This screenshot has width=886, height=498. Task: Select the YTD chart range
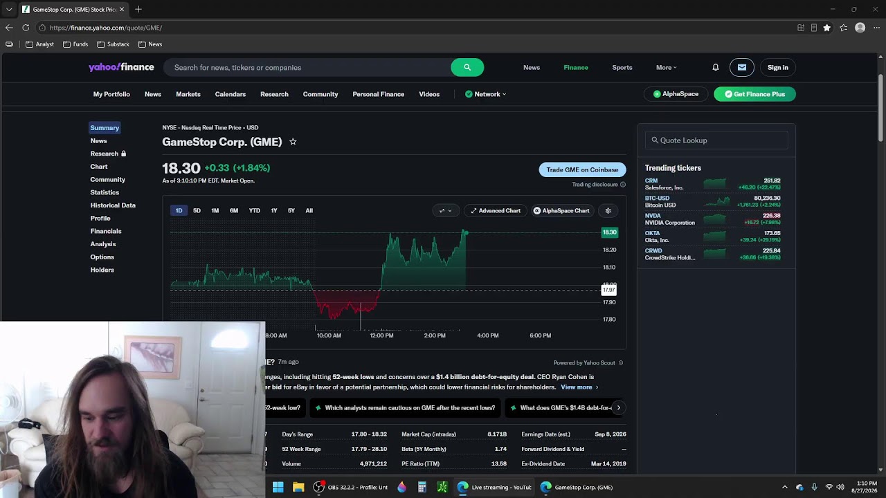255,210
